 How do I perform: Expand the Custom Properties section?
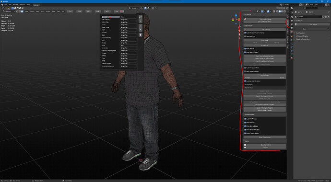303,39
